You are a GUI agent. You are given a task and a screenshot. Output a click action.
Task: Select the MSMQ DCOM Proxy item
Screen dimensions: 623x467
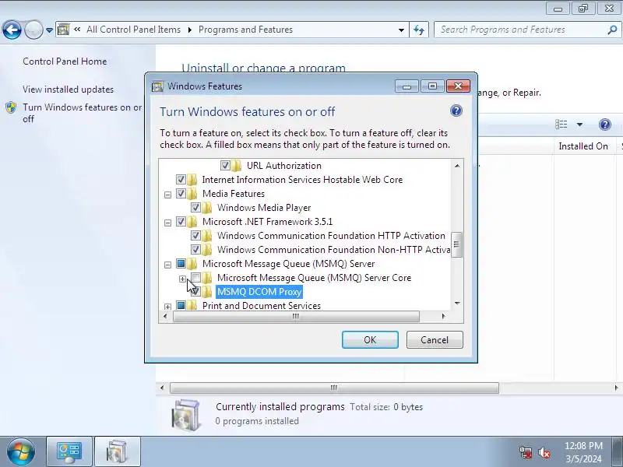(x=259, y=292)
